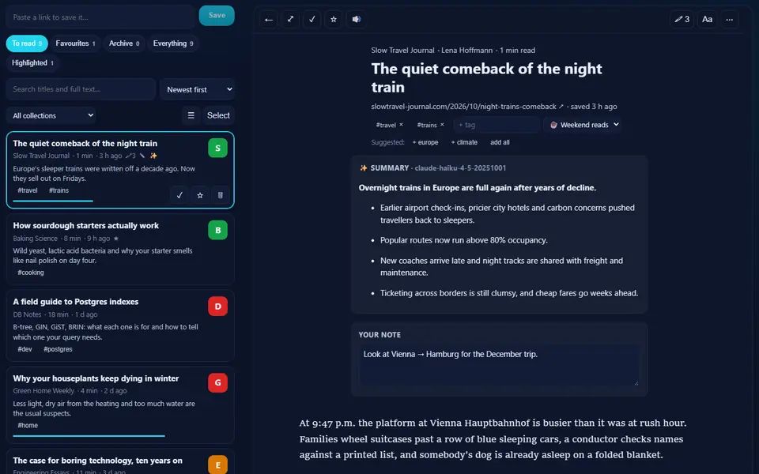Open The case for boring technology article
This screenshot has height=474, width=759.
click(98, 461)
